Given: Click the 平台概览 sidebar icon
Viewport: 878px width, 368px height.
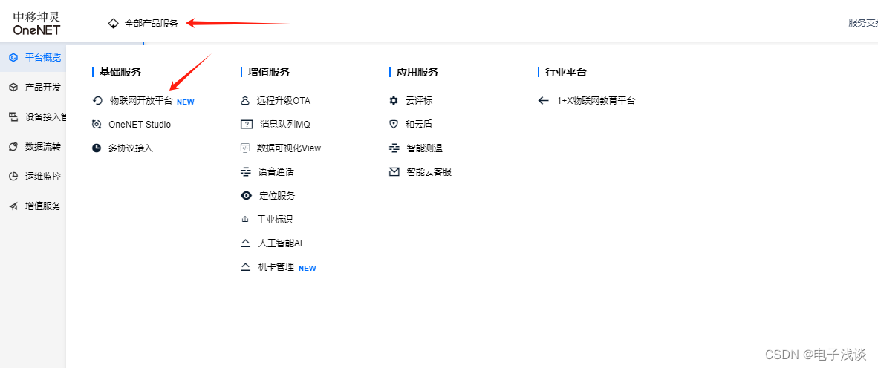Looking at the screenshot, I should point(13,58).
